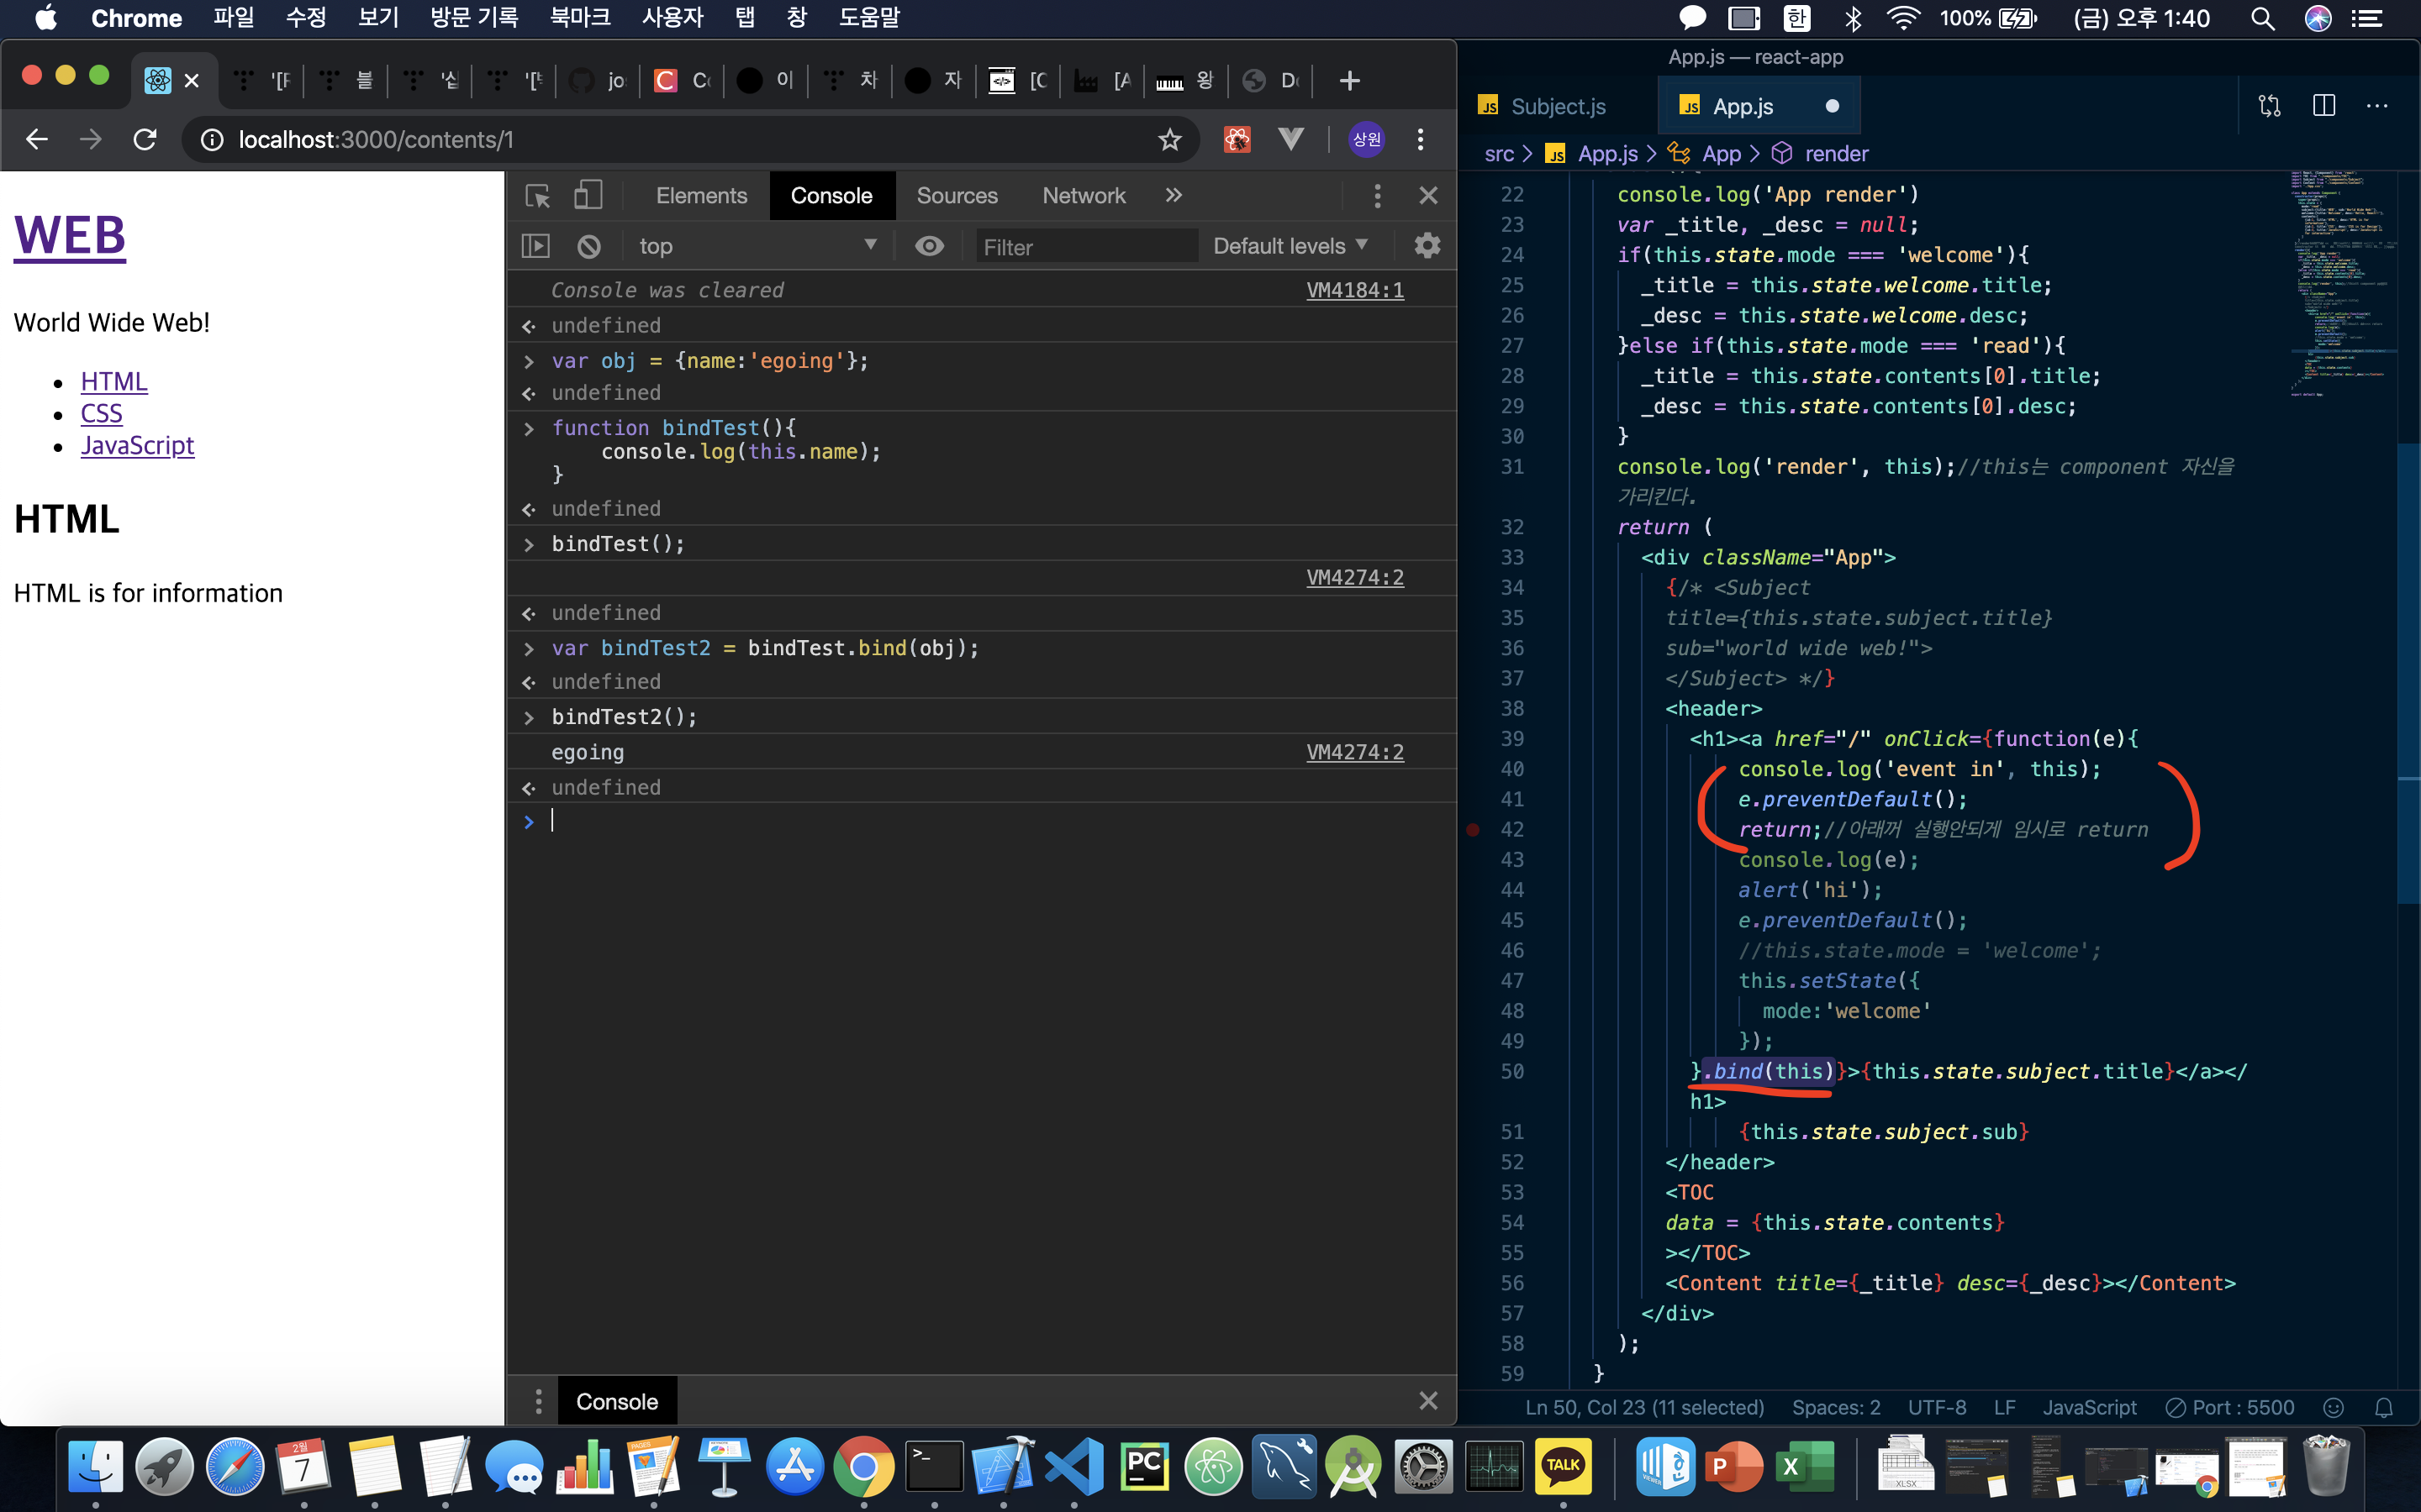Click the WEB heading link

[70, 236]
